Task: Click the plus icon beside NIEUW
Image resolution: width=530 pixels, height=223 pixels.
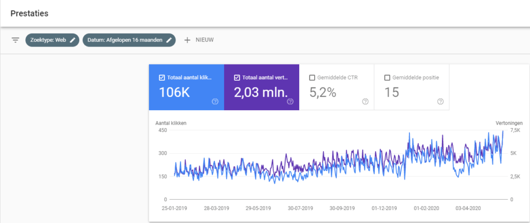Action: tap(187, 40)
